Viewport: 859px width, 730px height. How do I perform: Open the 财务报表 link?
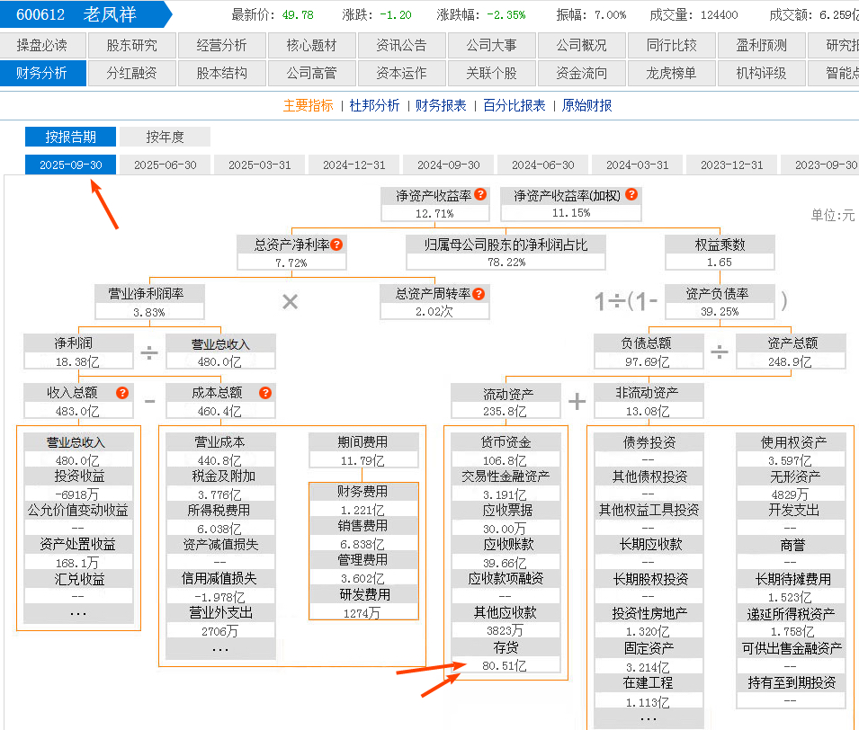pos(441,105)
